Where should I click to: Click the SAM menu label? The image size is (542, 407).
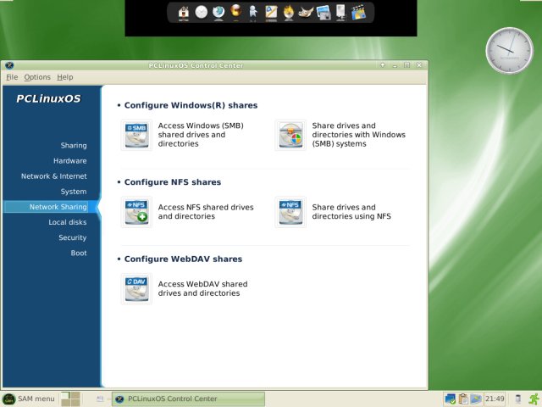pos(36,399)
